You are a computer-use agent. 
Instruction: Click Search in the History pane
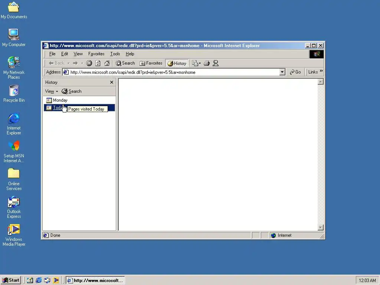point(72,91)
